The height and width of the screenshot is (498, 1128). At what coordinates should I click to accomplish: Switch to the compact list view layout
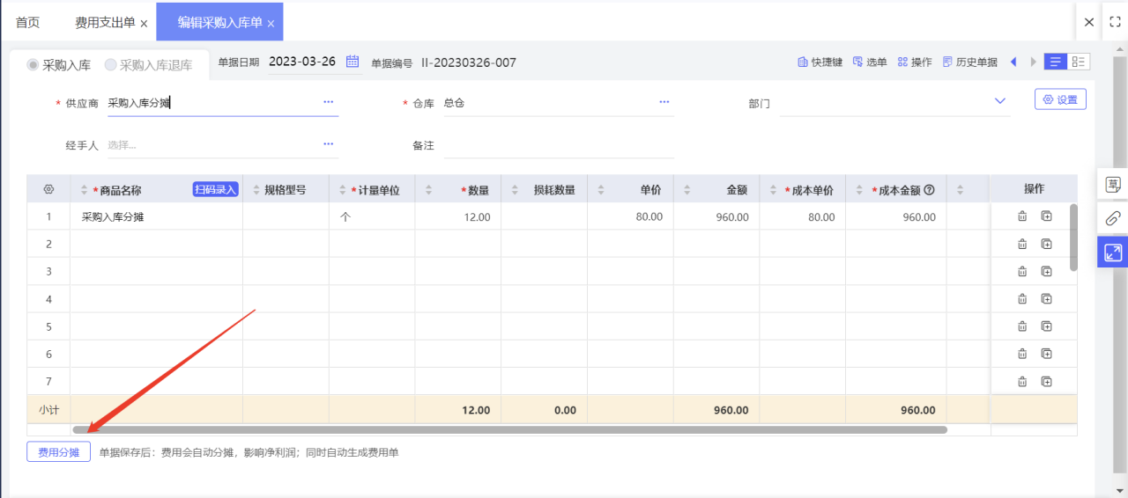(x=1055, y=62)
